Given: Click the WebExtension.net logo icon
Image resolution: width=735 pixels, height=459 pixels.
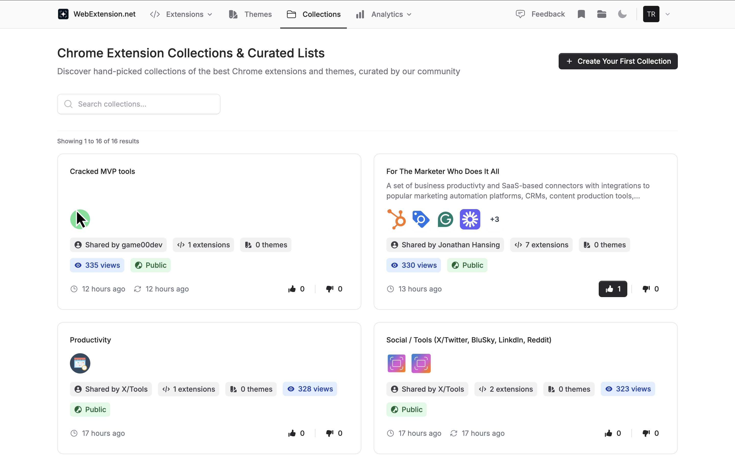Looking at the screenshot, I should (x=63, y=14).
